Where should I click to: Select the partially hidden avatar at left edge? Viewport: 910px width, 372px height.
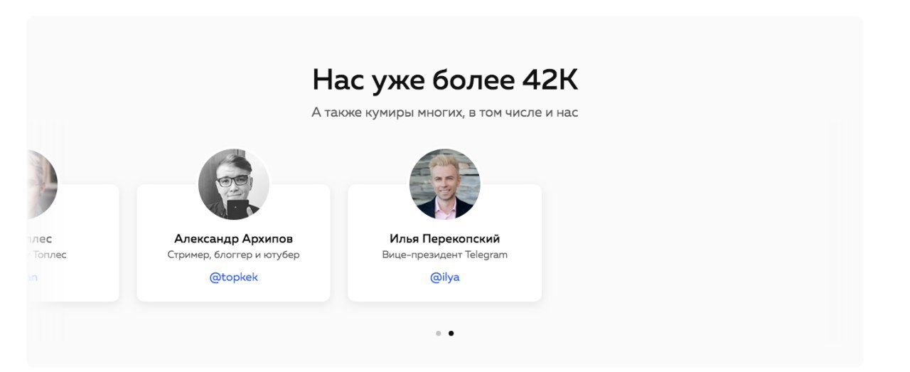pyautogui.click(x=42, y=184)
